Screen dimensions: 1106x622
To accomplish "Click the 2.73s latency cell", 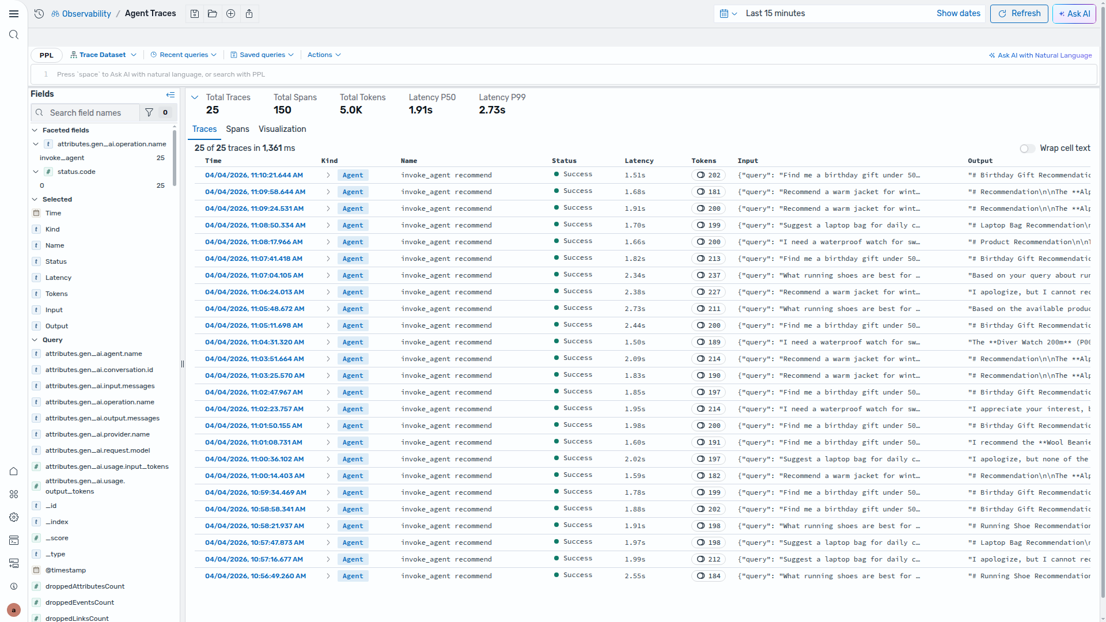I will pos(635,309).
